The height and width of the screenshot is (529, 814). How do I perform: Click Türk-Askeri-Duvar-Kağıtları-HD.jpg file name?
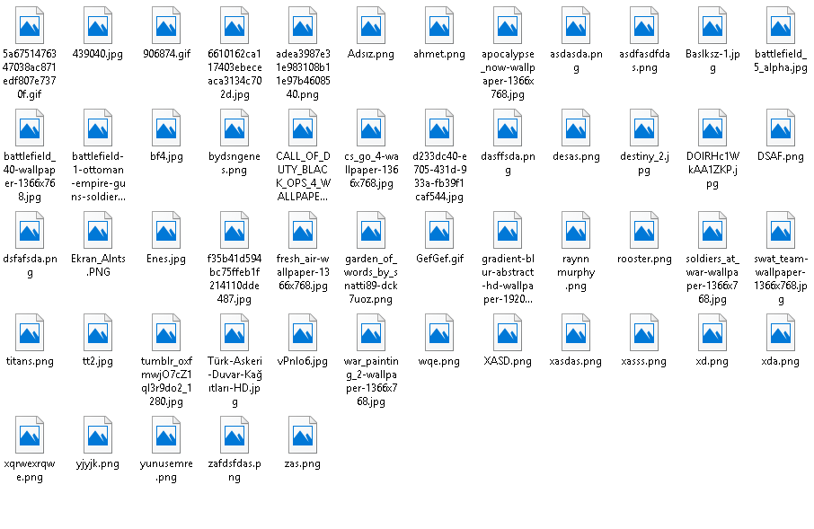[x=234, y=381]
